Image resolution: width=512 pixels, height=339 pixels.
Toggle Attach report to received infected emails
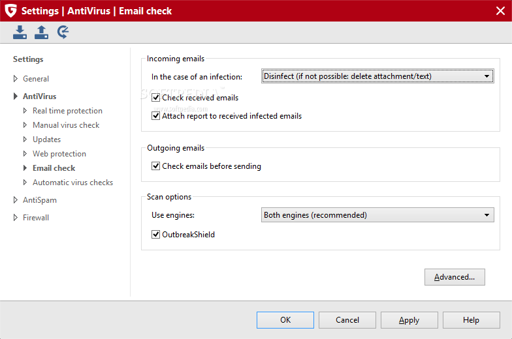coord(155,116)
